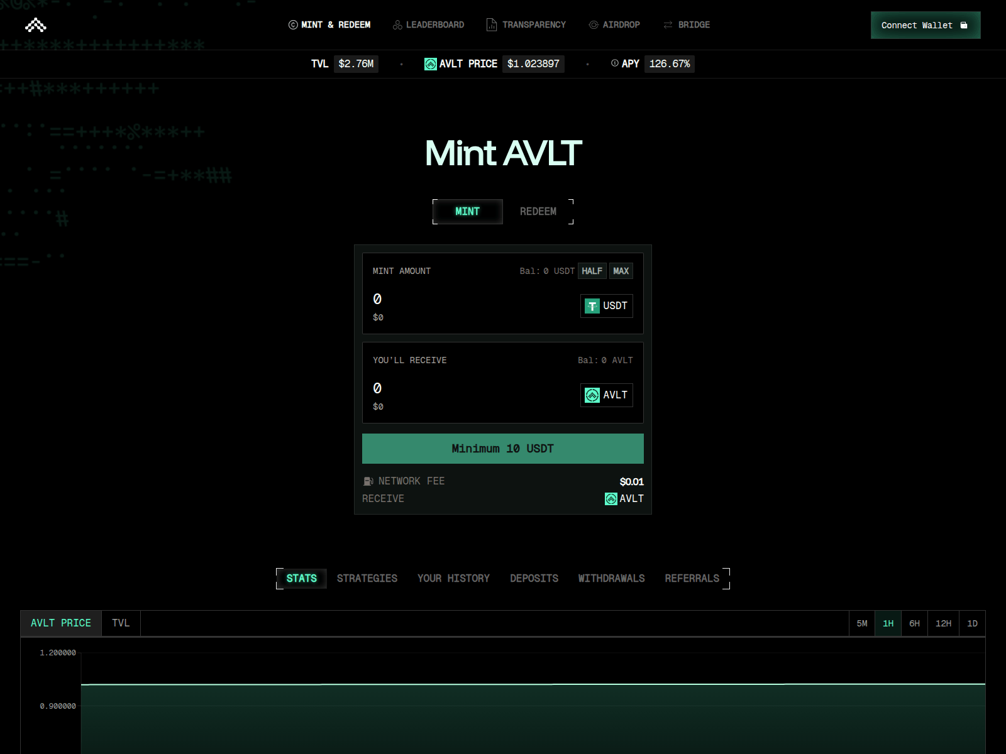This screenshot has width=1006, height=754.
Task: Click the AVLT icon in receive selector
Action: pos(592,395)
